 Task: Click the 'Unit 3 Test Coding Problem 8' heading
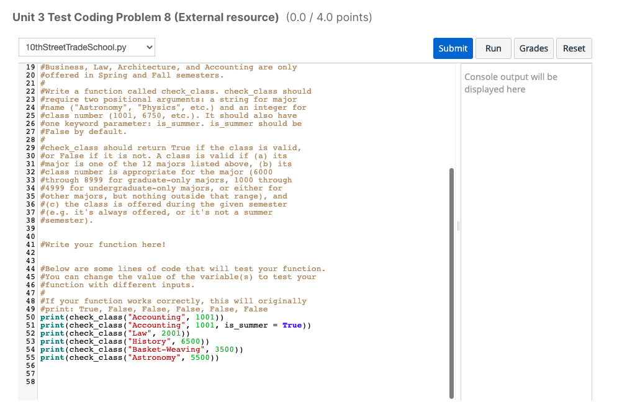146,17
